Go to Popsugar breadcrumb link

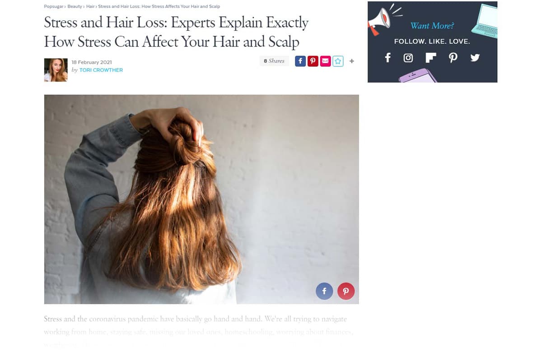[54, 7]
